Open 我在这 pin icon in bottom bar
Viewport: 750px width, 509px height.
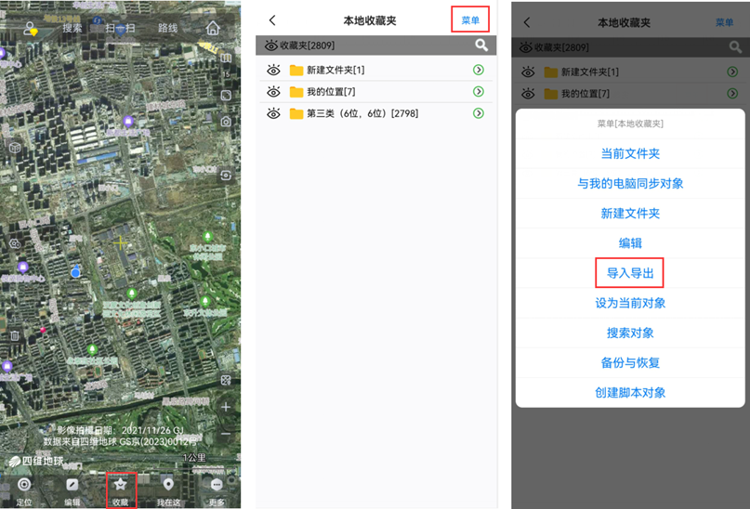[168, 486]
